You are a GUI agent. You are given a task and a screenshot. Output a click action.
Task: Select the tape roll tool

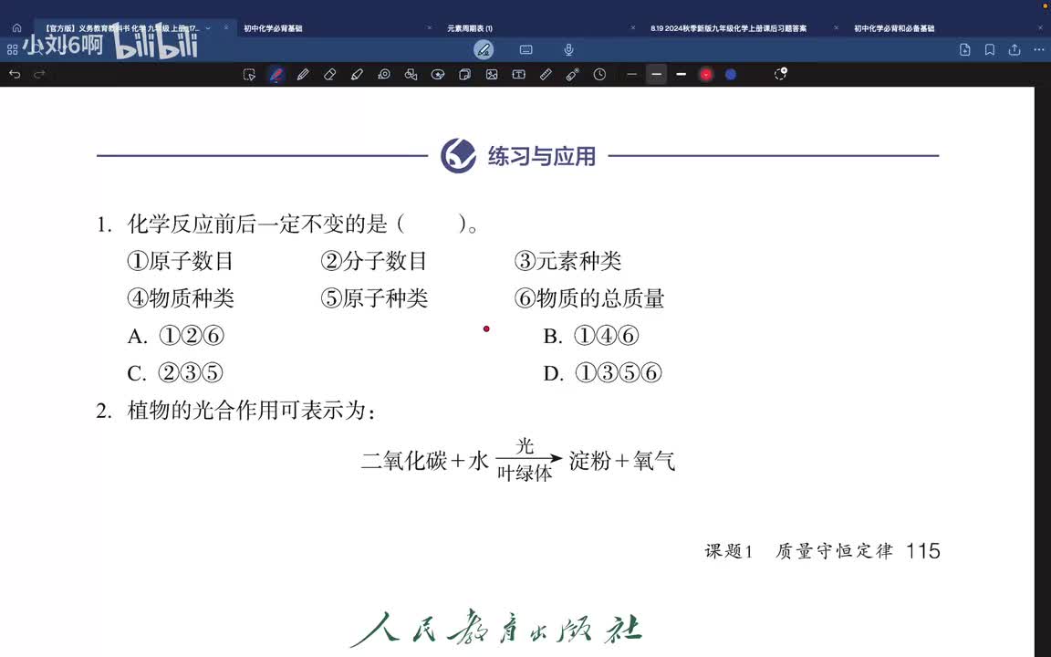(384, 75)
